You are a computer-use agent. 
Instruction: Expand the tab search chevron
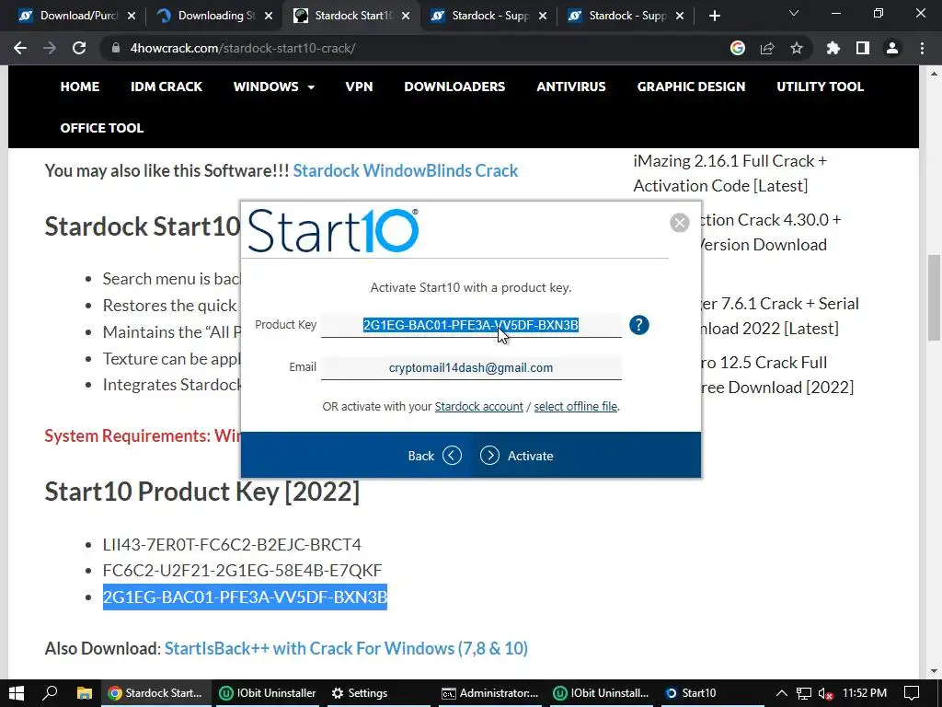click(x=794, y=13)
